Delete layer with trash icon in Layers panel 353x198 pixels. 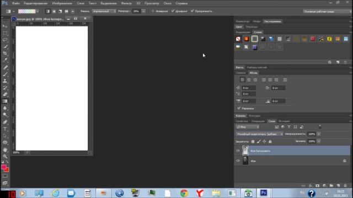[x=345, y=186]
